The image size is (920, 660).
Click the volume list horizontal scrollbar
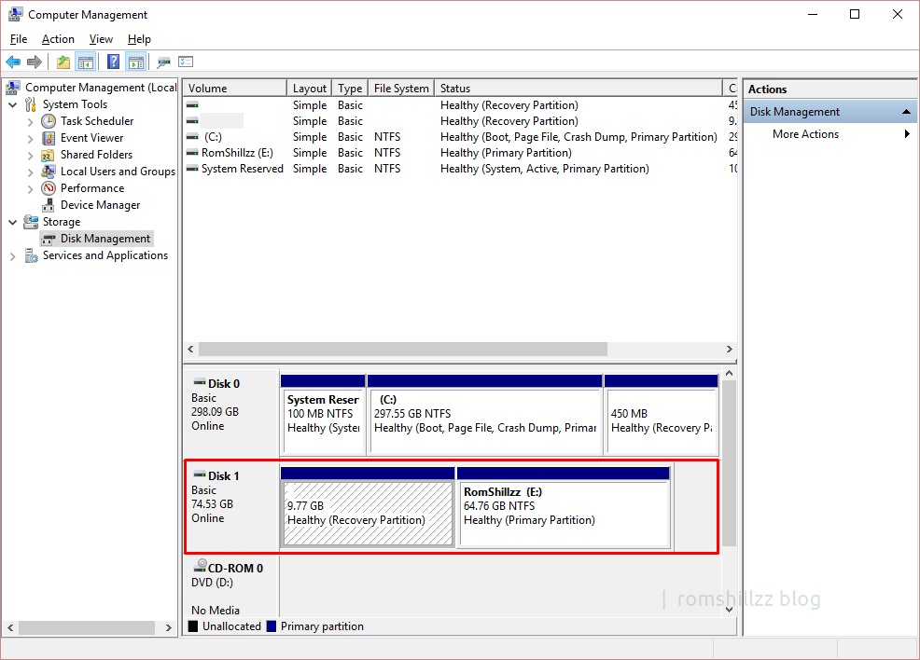(x=402, y=350)
